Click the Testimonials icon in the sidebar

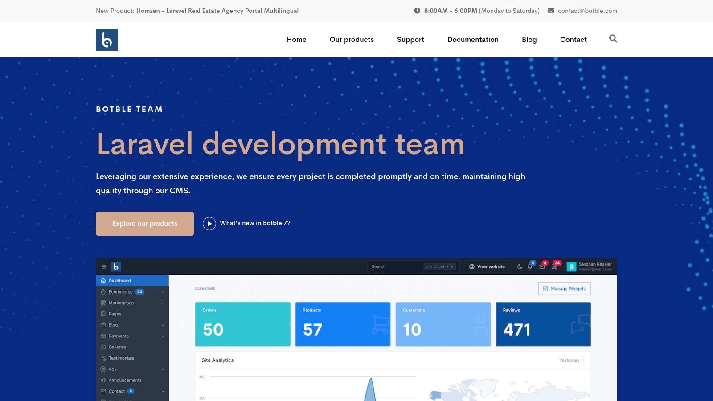pos(103,358)
